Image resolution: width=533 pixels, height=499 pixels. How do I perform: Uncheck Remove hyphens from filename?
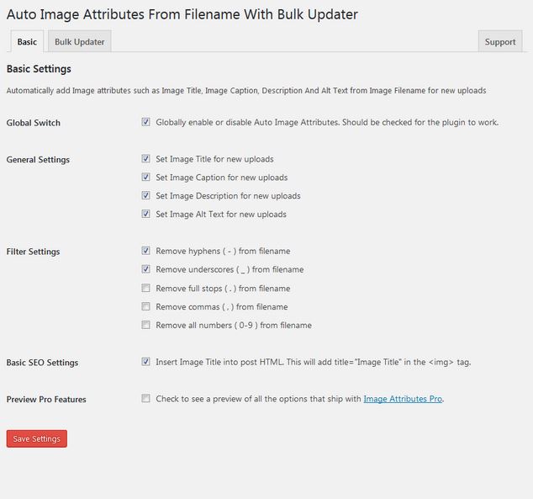[145, 251]
